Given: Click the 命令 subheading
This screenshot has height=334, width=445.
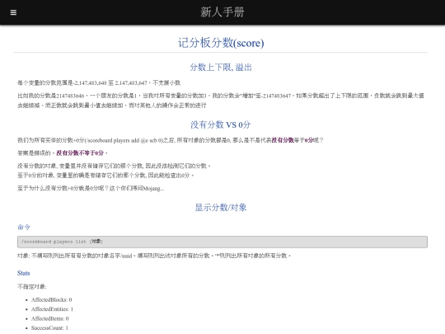Looking at the screenshot, I should pyautogui.click(x=24, y=227).
